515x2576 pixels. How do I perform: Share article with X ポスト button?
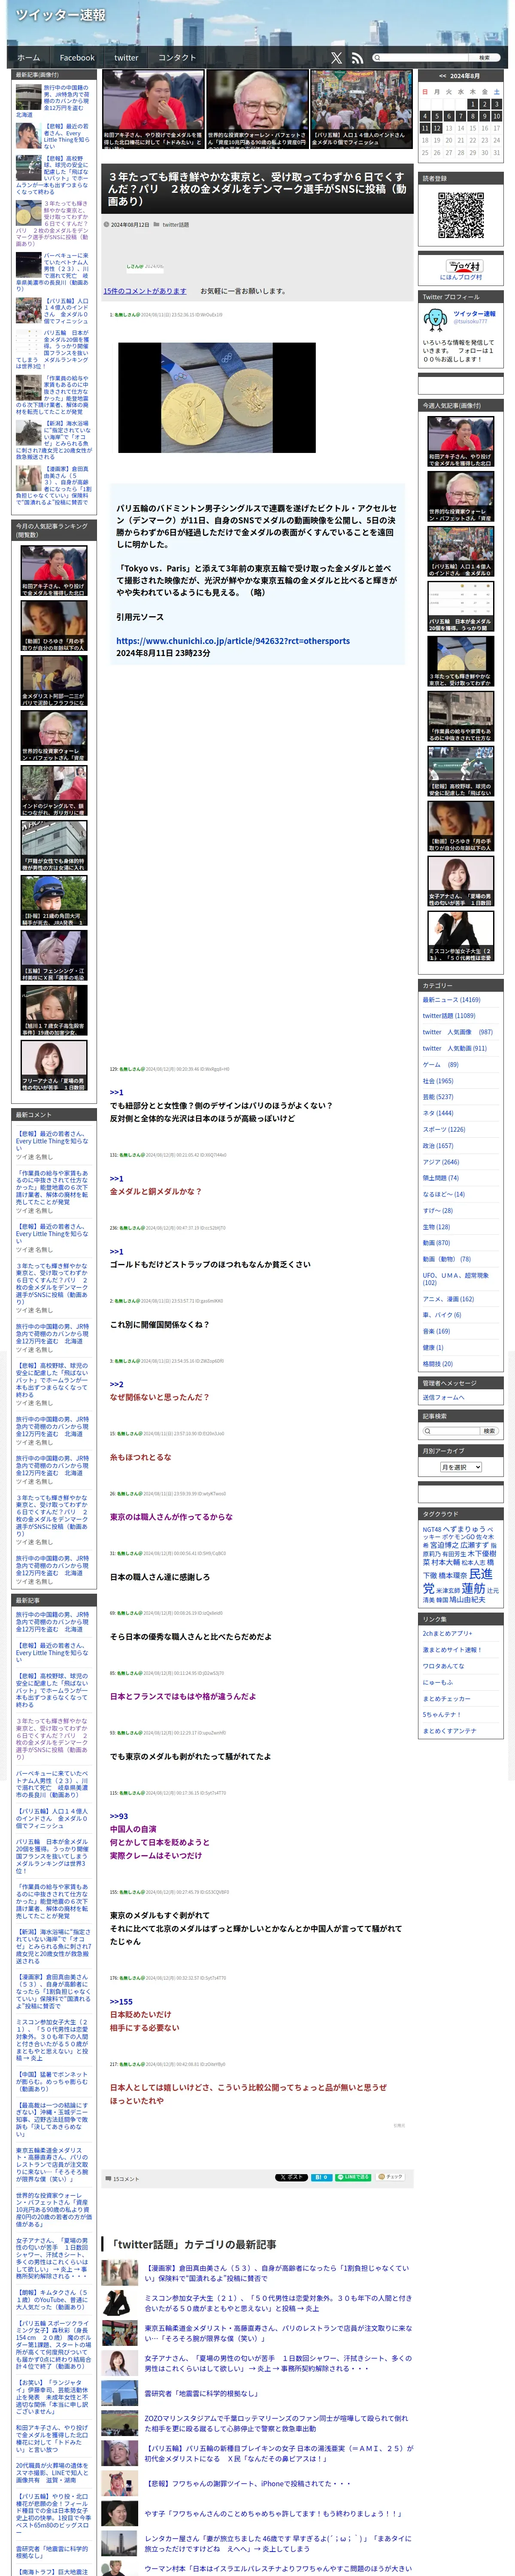pos(291,2177)
